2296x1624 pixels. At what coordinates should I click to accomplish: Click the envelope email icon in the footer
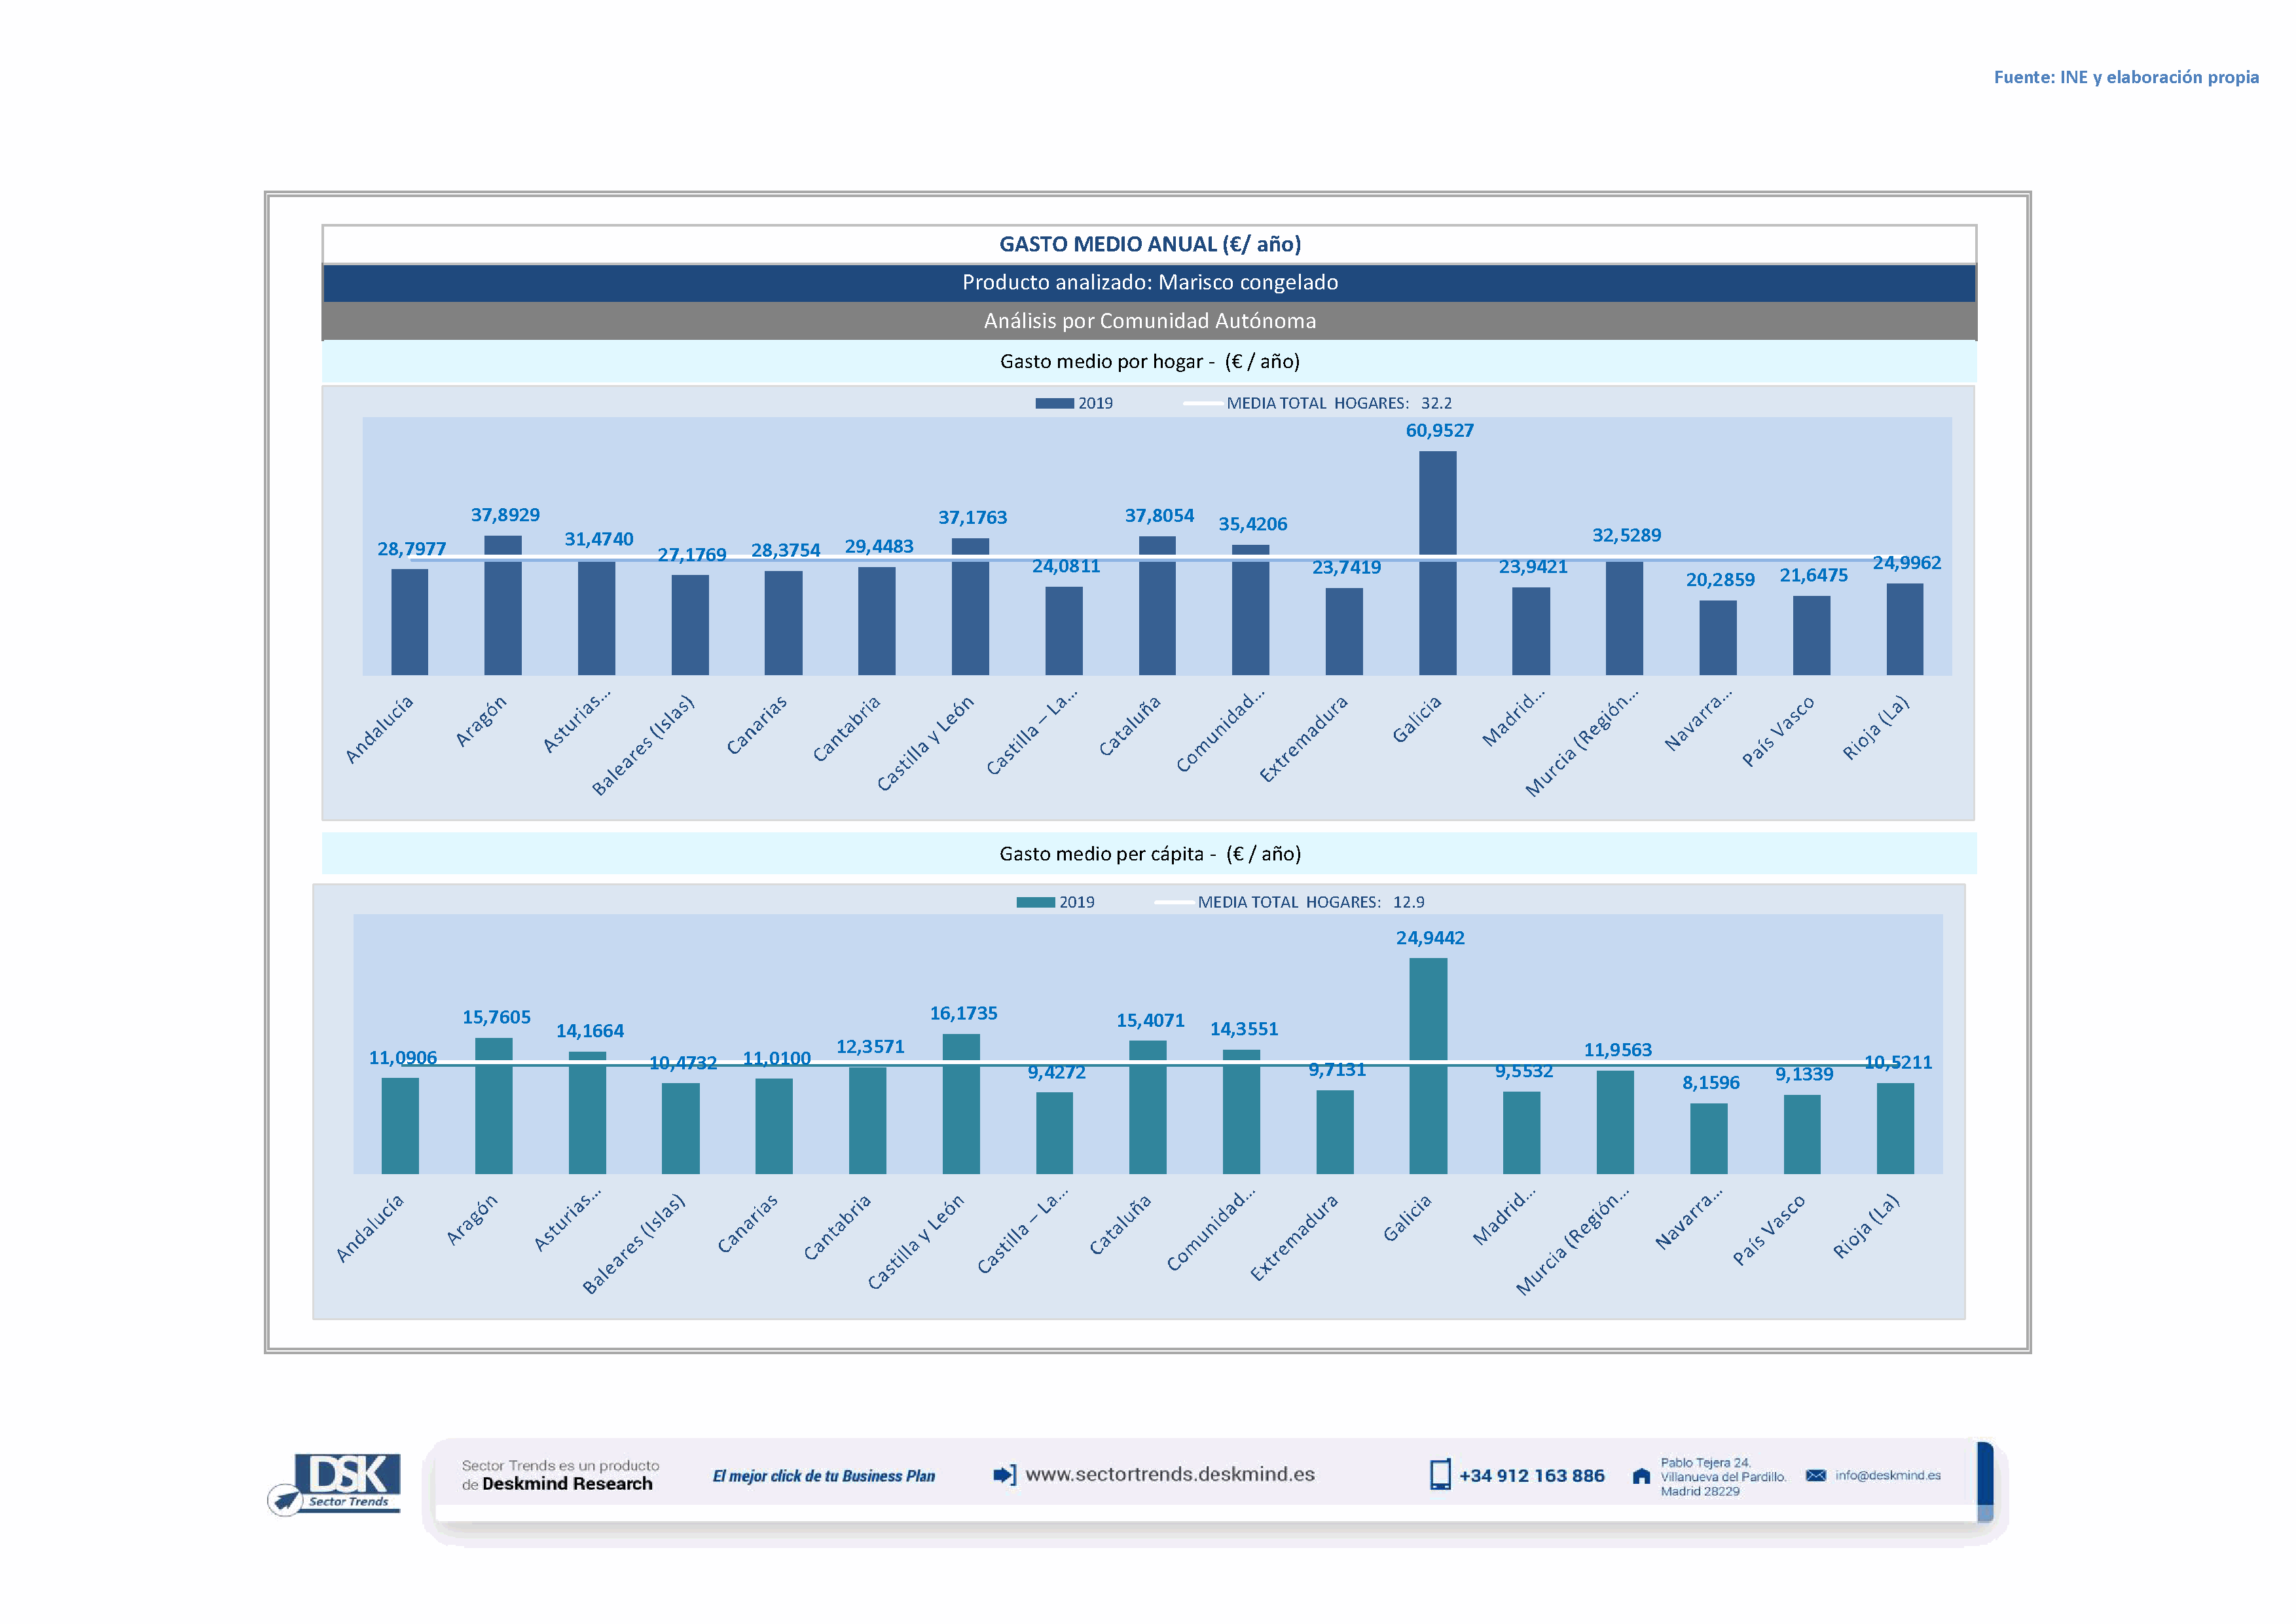click(1816, 1475)
